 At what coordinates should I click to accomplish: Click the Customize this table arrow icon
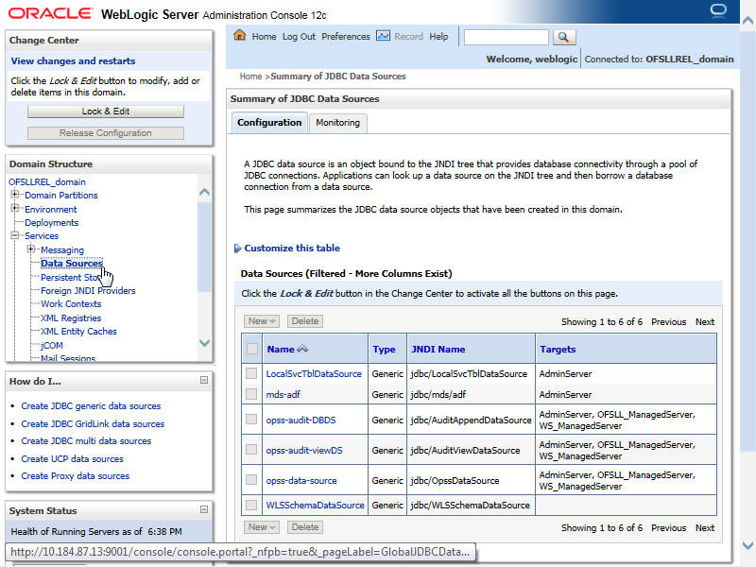(x=238, y=249)
